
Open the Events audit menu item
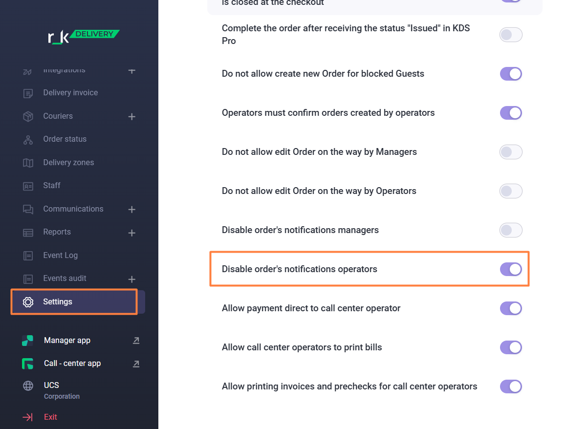coord(65,279)
